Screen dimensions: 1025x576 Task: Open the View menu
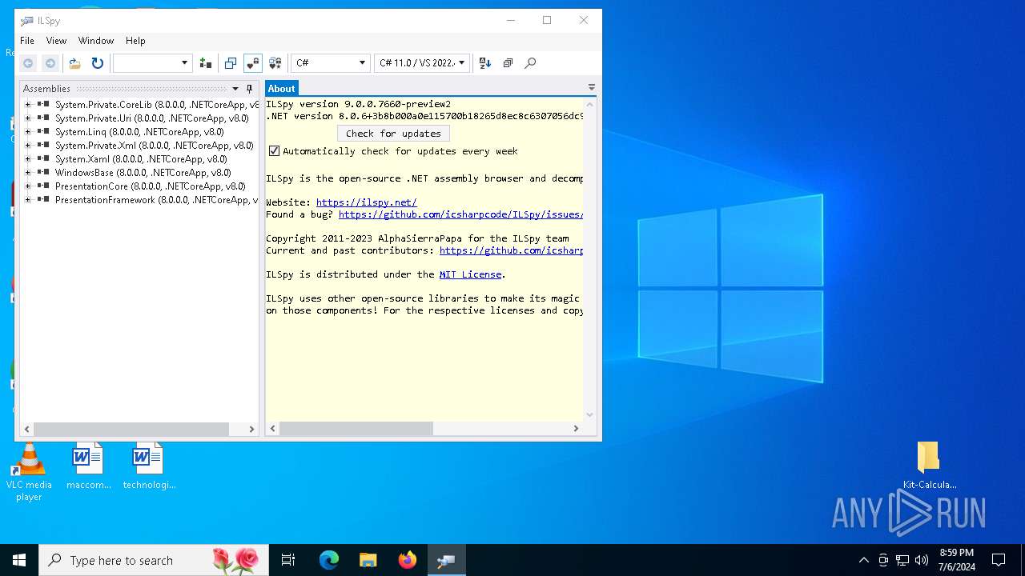[x=56, y=41]
